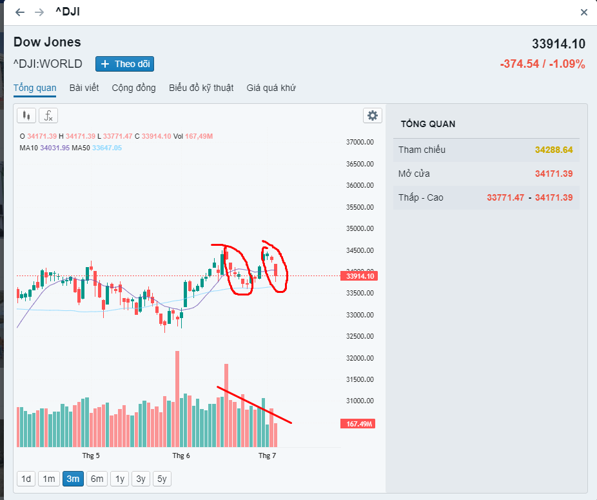Select the 1d time range
The image size is (597, 500).
26,479
